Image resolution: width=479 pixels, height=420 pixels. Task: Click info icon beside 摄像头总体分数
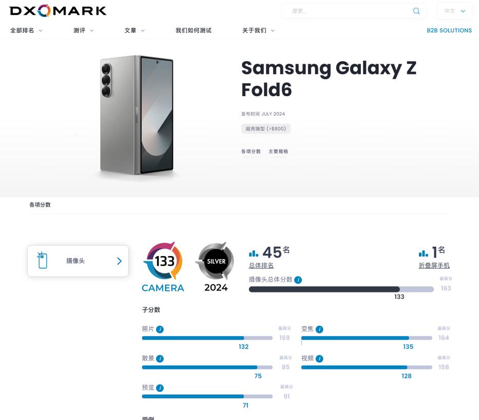pyautogui.click(x=298, y=280)
